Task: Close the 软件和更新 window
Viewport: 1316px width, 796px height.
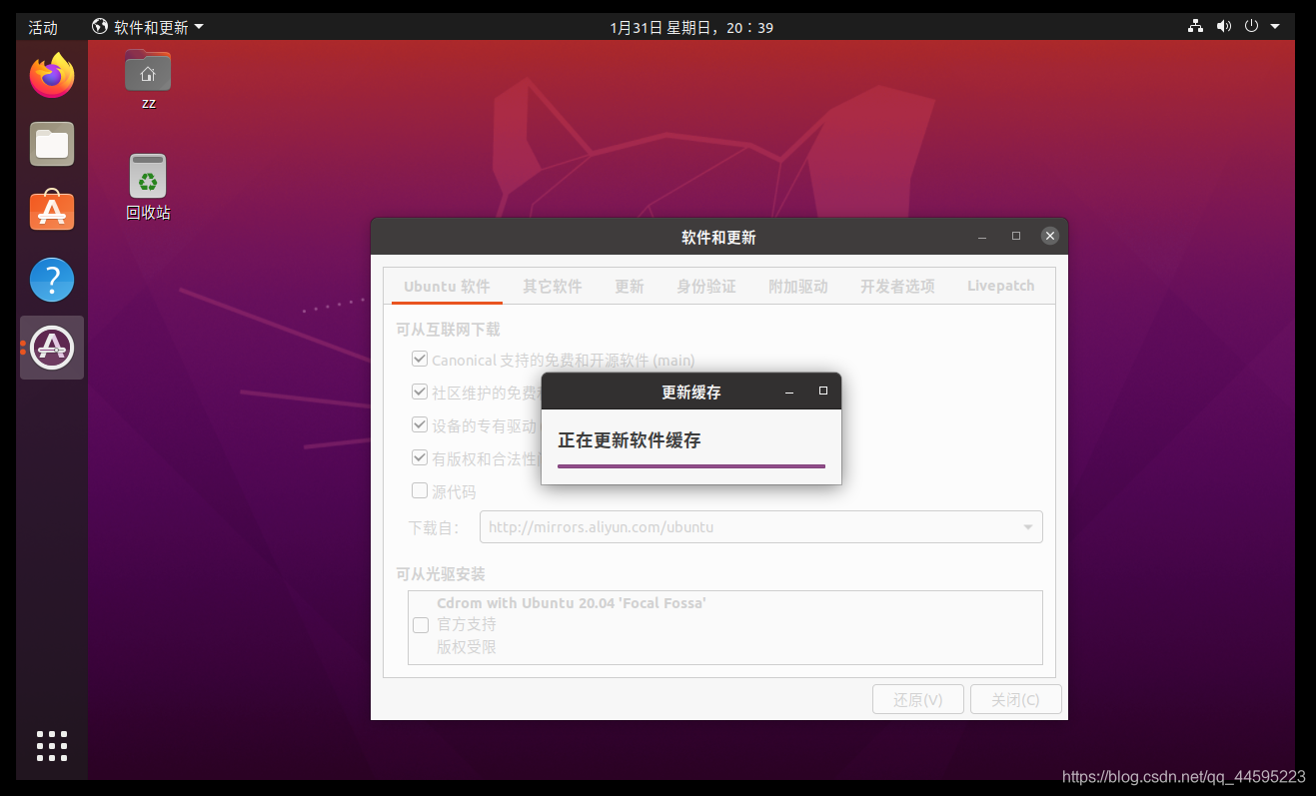Action: pos(1049,237)
